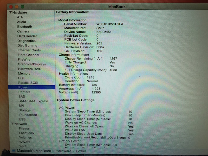Click the Wake on Clamshell Open row
The height and width of the screenshot is (156, 208).
click(x=99, y=126)
